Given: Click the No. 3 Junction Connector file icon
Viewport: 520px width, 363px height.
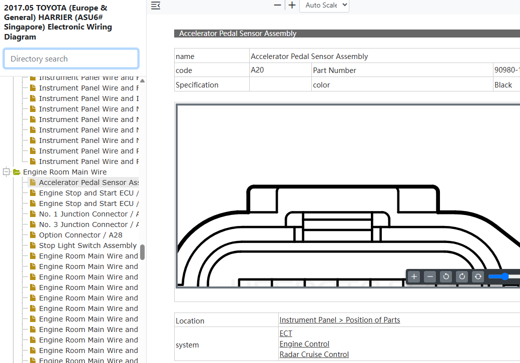Looking at the screenshot, I should point(33,224).
